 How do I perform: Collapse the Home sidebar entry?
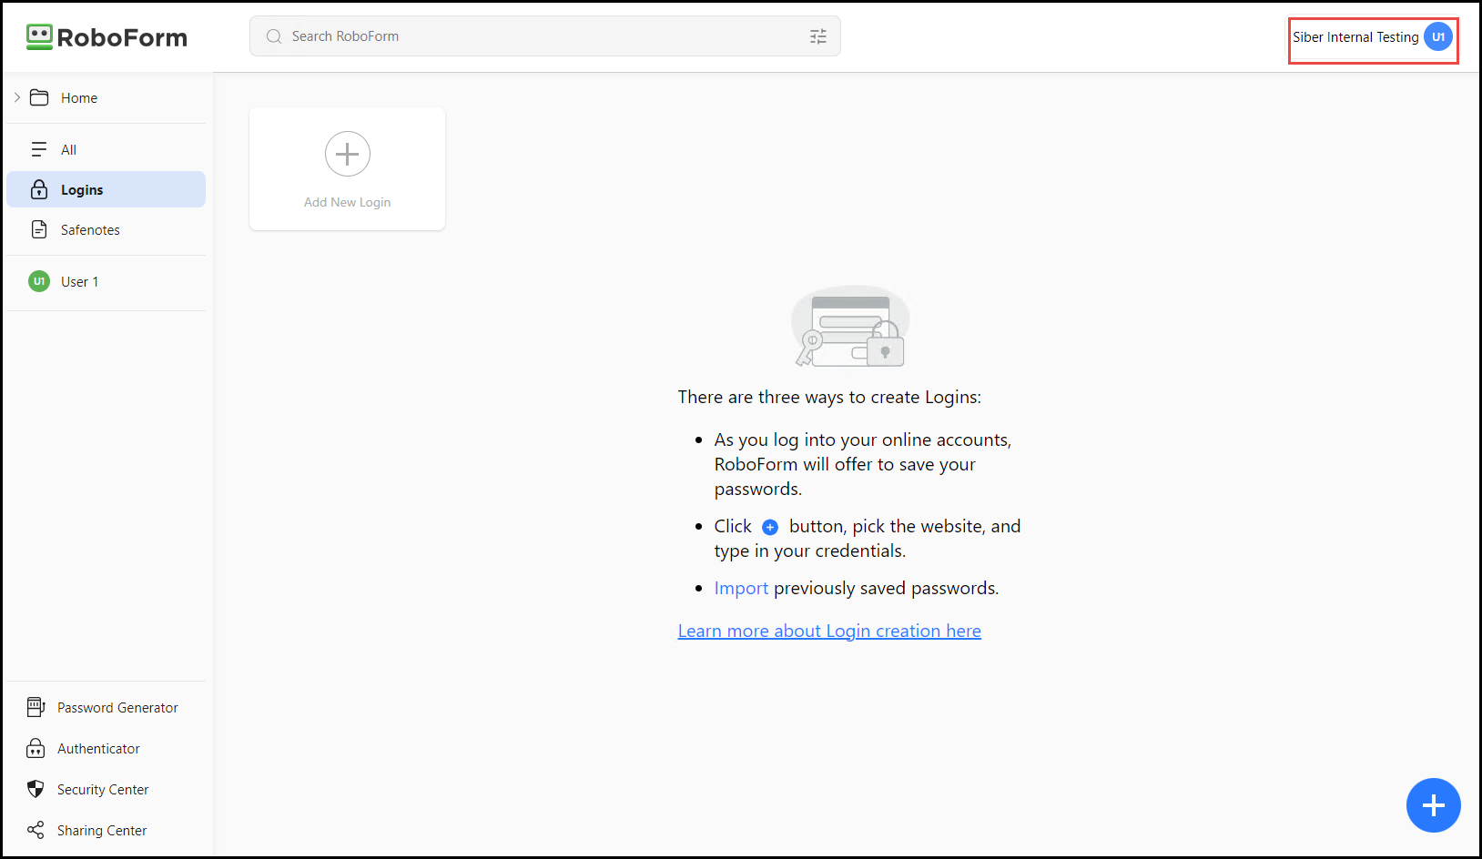pyautogui.click(x=16, y=96)
